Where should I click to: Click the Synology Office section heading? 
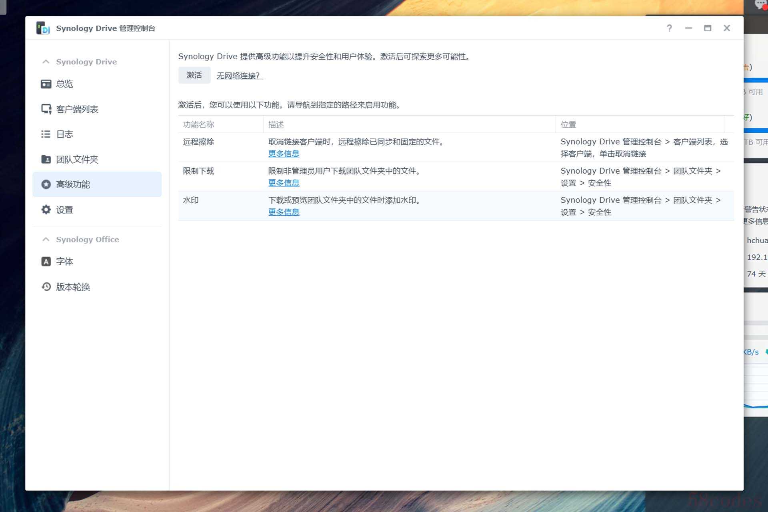pyautogui.click(x=88, y=239)
